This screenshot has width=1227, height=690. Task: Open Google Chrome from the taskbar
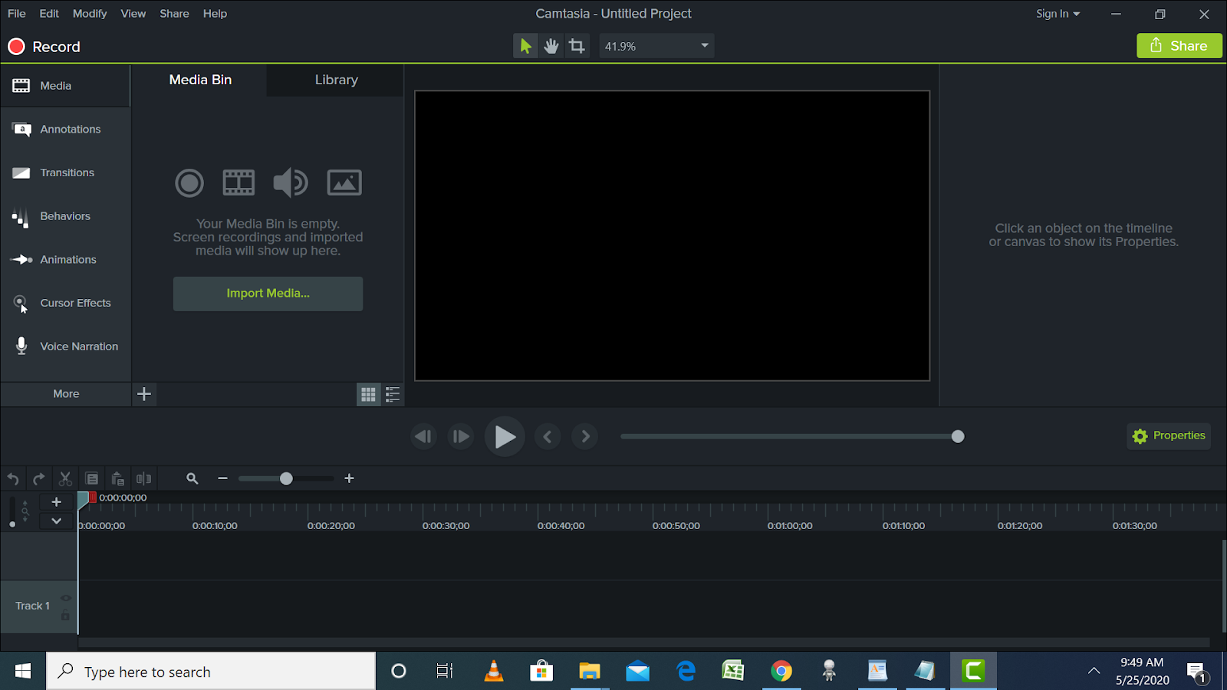[x=781, y=672]
